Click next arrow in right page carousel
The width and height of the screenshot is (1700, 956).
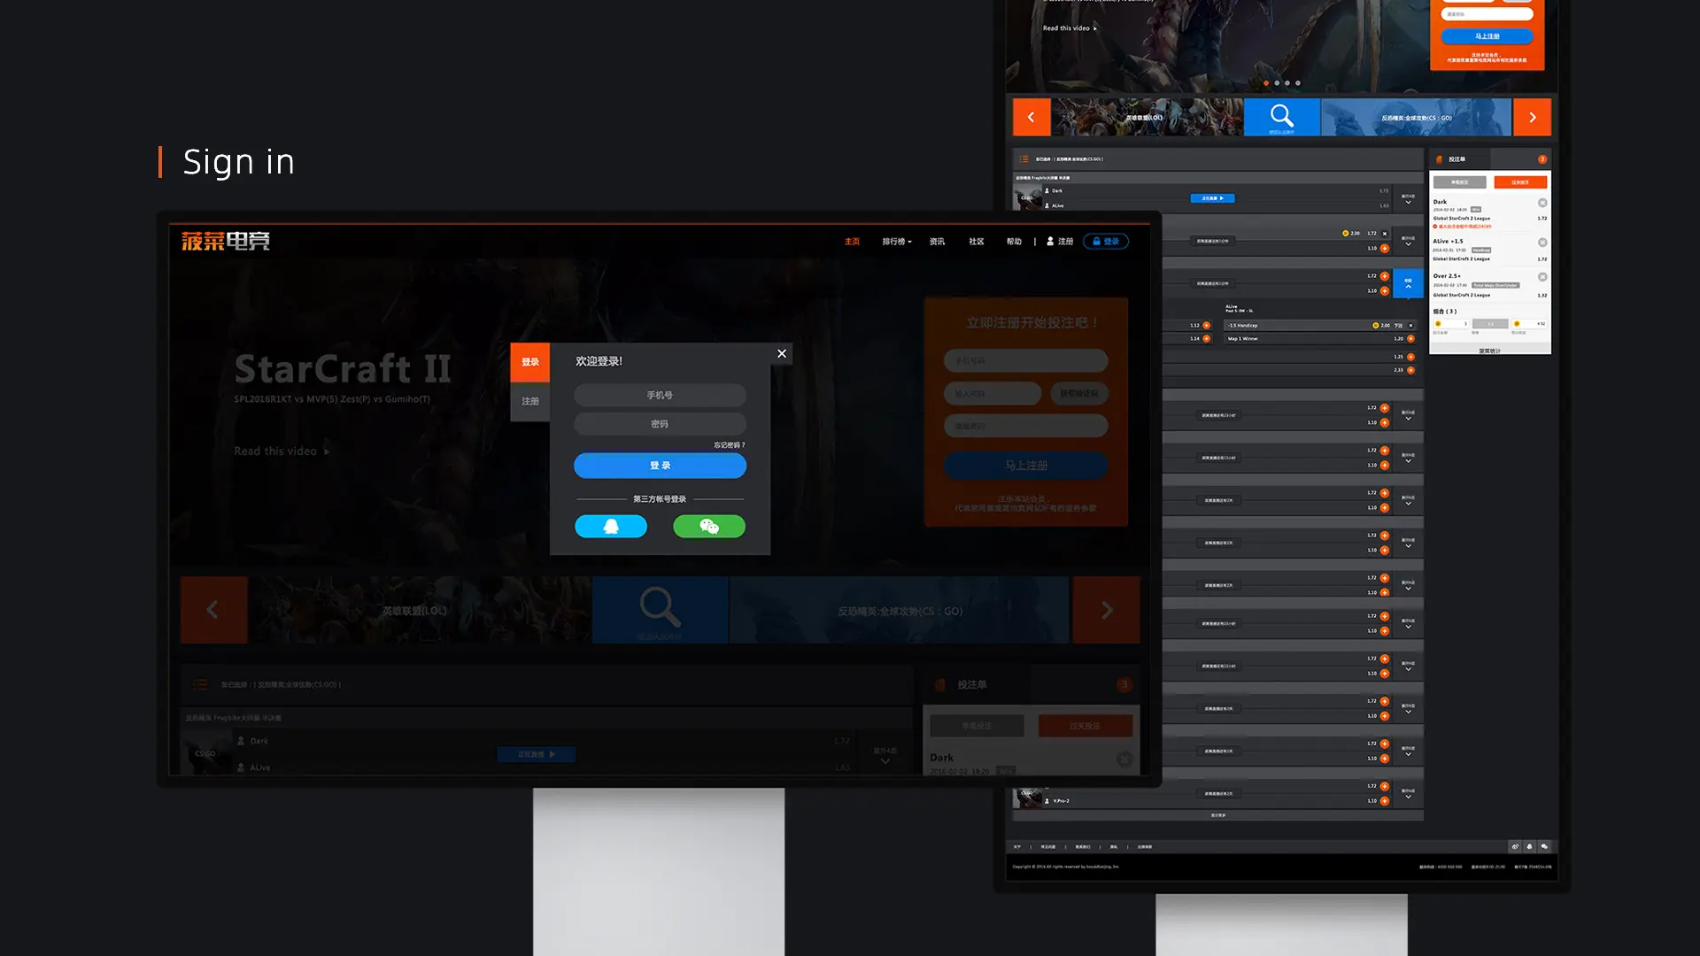(x=1532, y=117)
